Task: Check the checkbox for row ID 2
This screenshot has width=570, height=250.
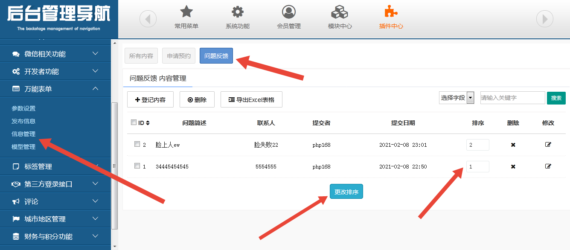Action: (x=137, y=144)
